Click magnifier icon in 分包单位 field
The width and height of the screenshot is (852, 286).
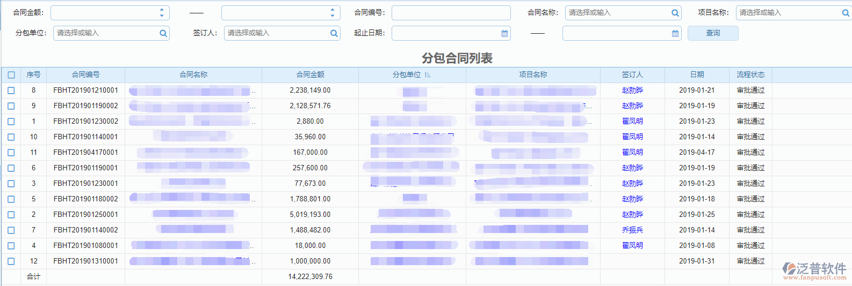click(x=163, y=33)
